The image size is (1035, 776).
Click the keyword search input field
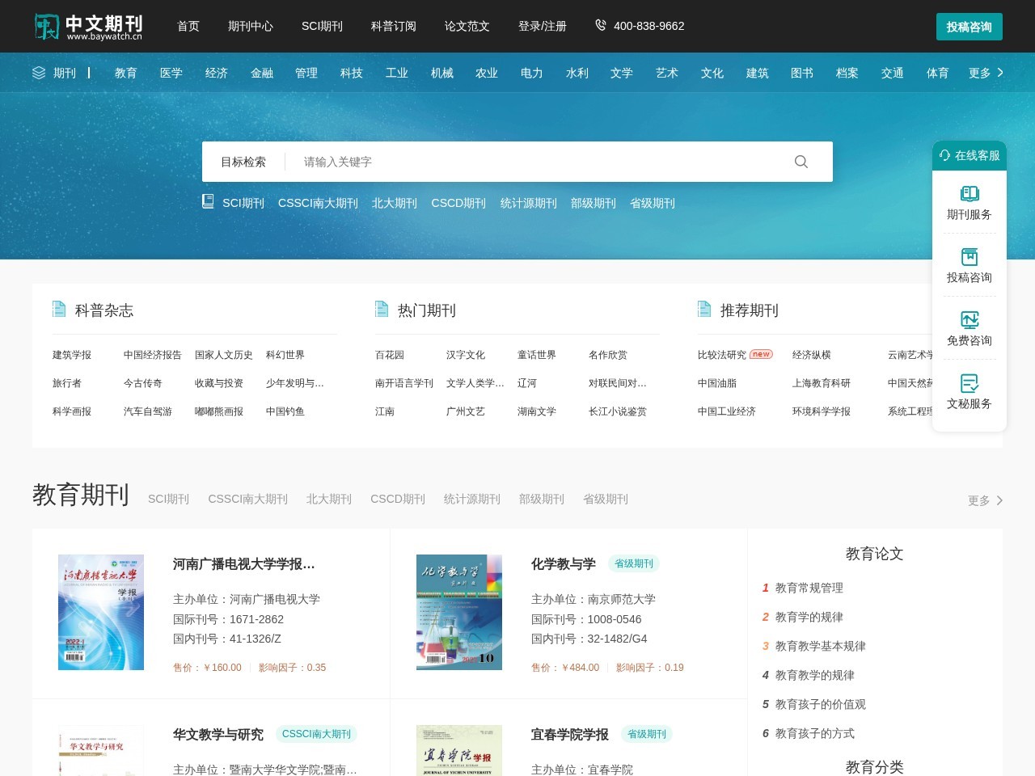tap(485, 161)
